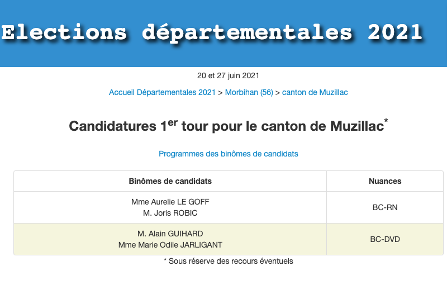The width and height of the screenshot is (447, 285).
Task: Click breadcrumb separator after Morbihan (56)
Action: point(278,92)
